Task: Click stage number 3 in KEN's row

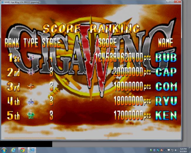Action: point(51,115)
